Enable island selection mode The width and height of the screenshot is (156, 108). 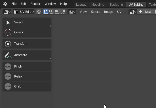[63, 12]
